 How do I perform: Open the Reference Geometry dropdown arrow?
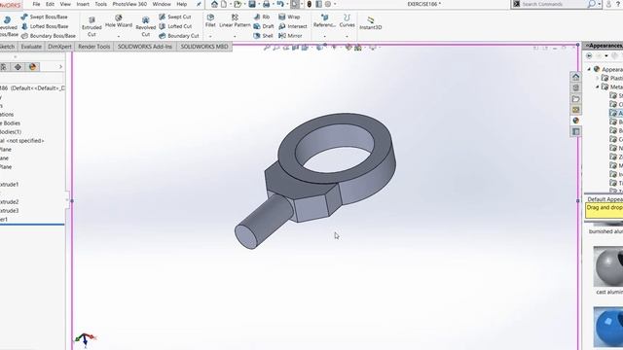324,37
